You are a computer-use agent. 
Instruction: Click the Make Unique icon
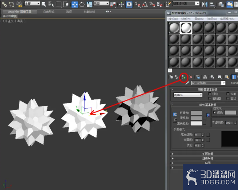(x=205, y=77)
